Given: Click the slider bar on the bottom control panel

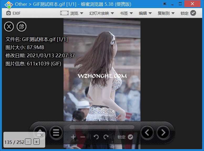Looking at the screenshot, I should click(x=102, y=127).
